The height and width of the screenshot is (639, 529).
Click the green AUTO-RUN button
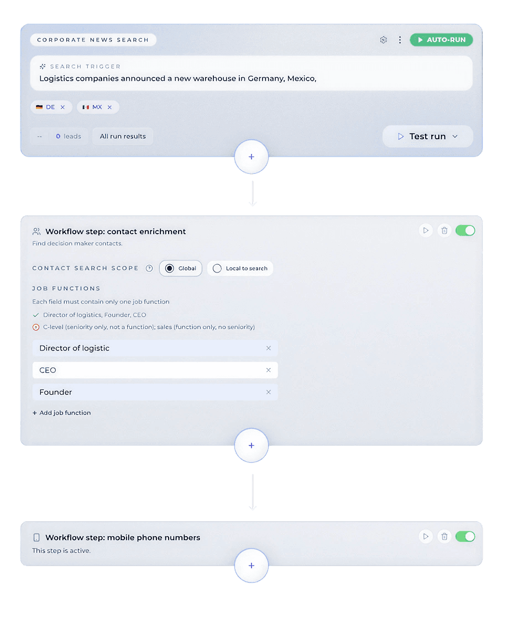[441, 40]
